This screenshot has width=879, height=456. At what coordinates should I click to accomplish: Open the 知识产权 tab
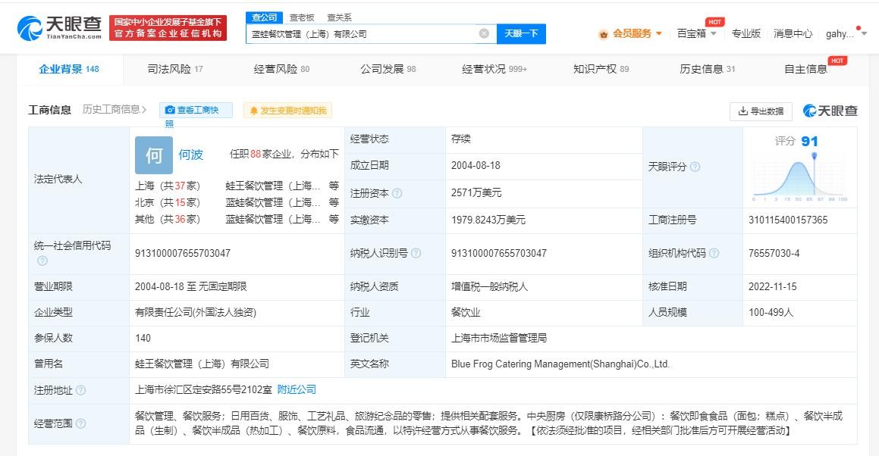click(x=601, y=69)
